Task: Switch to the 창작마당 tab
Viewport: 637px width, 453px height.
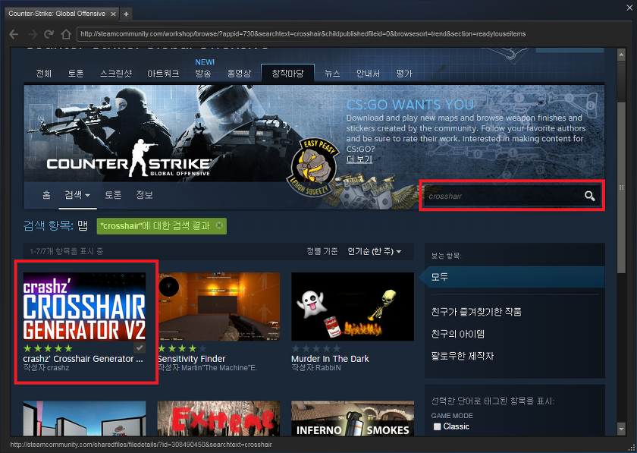Action: point(287,74)
